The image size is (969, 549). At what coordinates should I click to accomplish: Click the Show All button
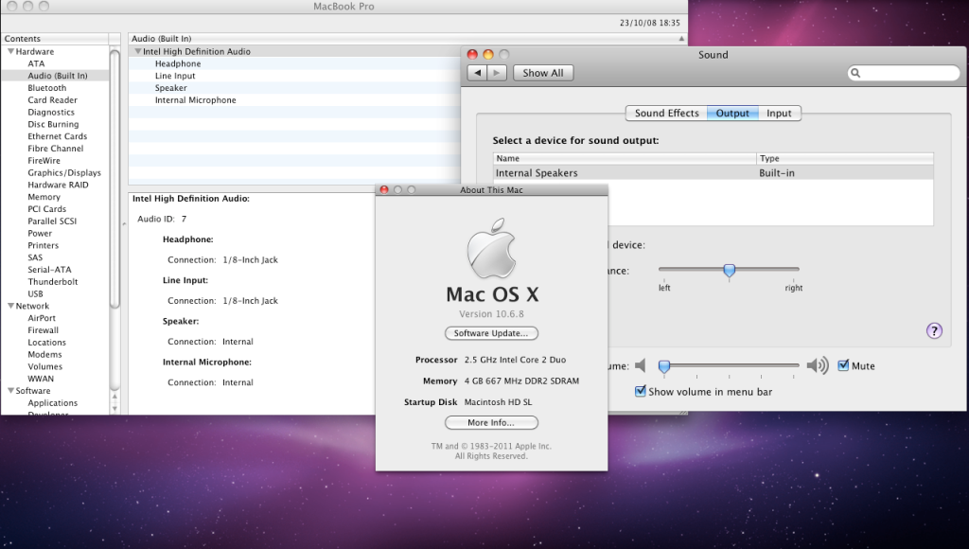(543, 73)
